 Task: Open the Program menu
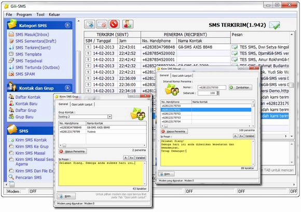coord(24,15)
